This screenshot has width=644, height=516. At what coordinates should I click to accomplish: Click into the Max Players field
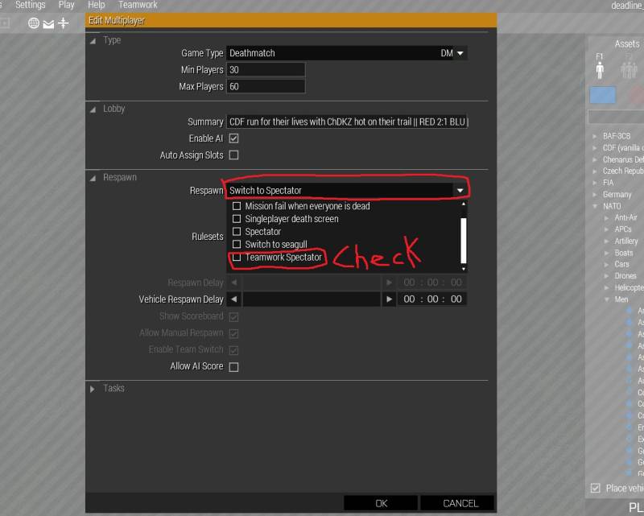(266, 86)
